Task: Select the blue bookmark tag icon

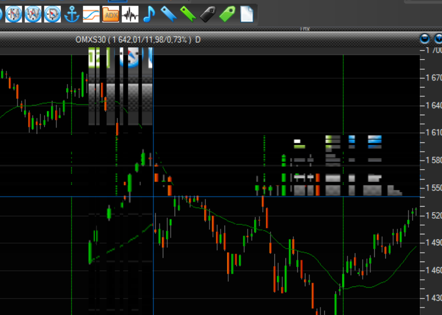Action: click(x=168, y=15)
